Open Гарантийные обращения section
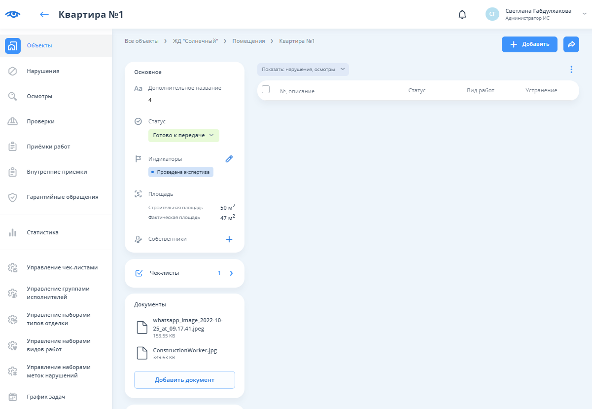Screen dimensions: 592x409 point(62,197)
